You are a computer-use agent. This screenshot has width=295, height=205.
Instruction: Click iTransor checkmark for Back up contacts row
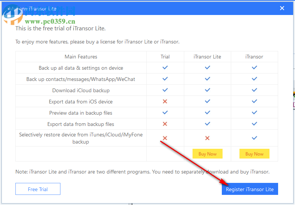(254, 79)
